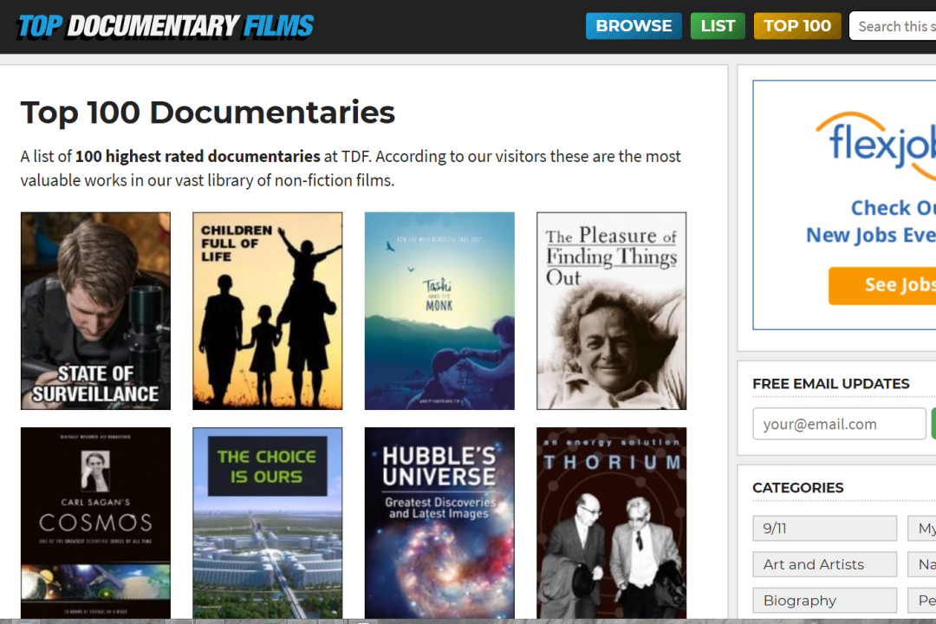Open the Art and Artists category

pyautogui.click(x=824, y=564)
